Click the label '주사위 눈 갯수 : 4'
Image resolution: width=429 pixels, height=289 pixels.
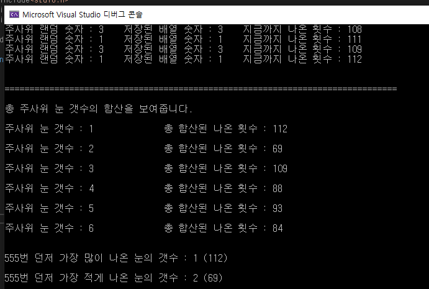pyautogui.click(x=49, y=188)
